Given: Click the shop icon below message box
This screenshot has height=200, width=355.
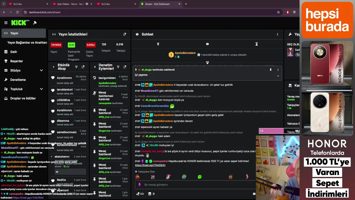Looking at the screenshot, I should [150, 194].
